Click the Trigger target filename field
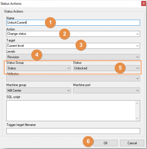This screenshot has height=149, width=147. pos(73,131)
